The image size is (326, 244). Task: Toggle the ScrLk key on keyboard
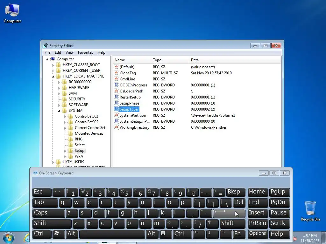coord(280,223)
